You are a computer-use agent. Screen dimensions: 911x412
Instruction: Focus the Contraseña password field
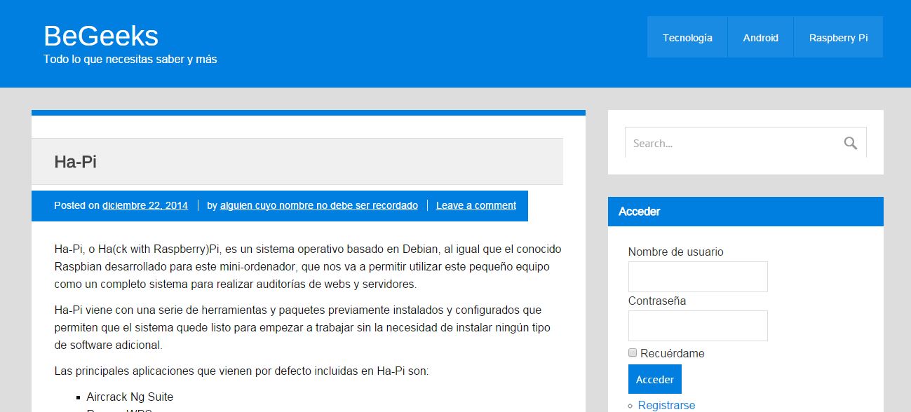pyautogui.click(x=698, y=326)
